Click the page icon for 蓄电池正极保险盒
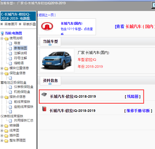Image resolution: width=155 pixels, height=149 pixels. point(10,78)
